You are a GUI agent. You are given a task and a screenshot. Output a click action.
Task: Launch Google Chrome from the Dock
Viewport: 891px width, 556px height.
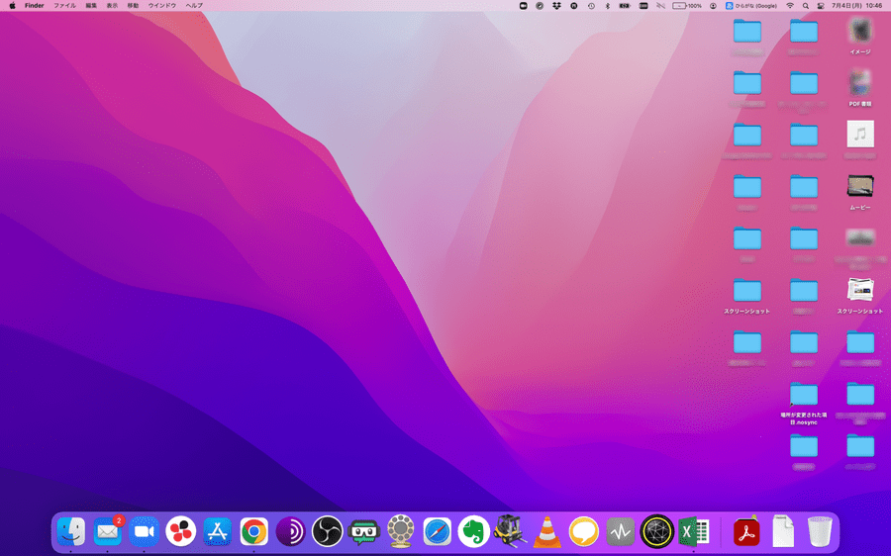pos(254,532)
